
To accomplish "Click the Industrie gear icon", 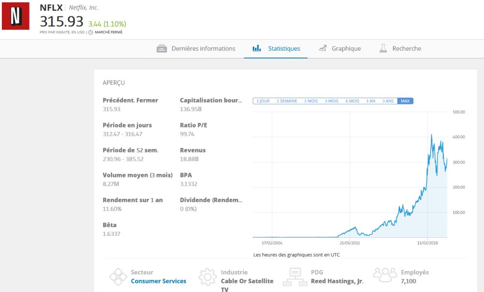I will click(208, 277).
